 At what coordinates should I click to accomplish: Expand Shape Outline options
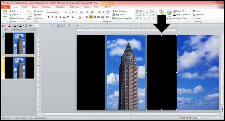tap(181, 15)
